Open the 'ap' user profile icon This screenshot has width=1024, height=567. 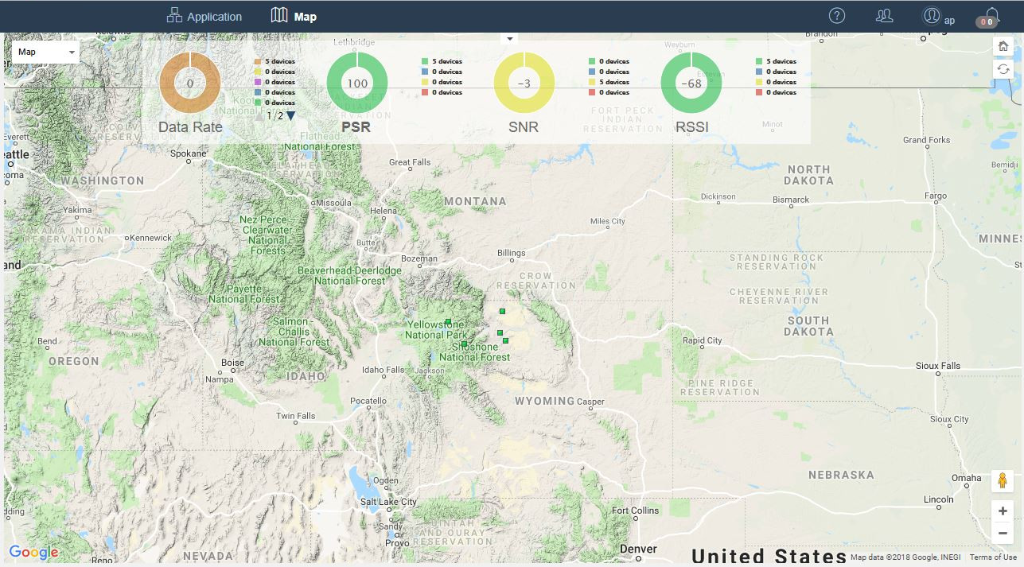931,15
